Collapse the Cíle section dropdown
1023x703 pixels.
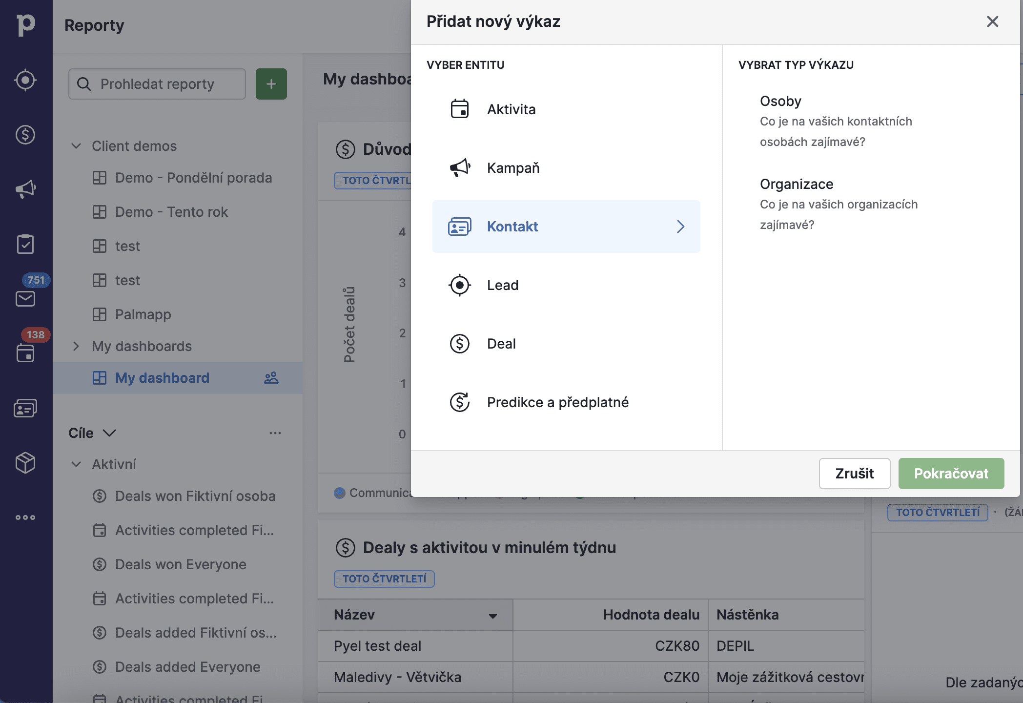click(x=109, y=433)
